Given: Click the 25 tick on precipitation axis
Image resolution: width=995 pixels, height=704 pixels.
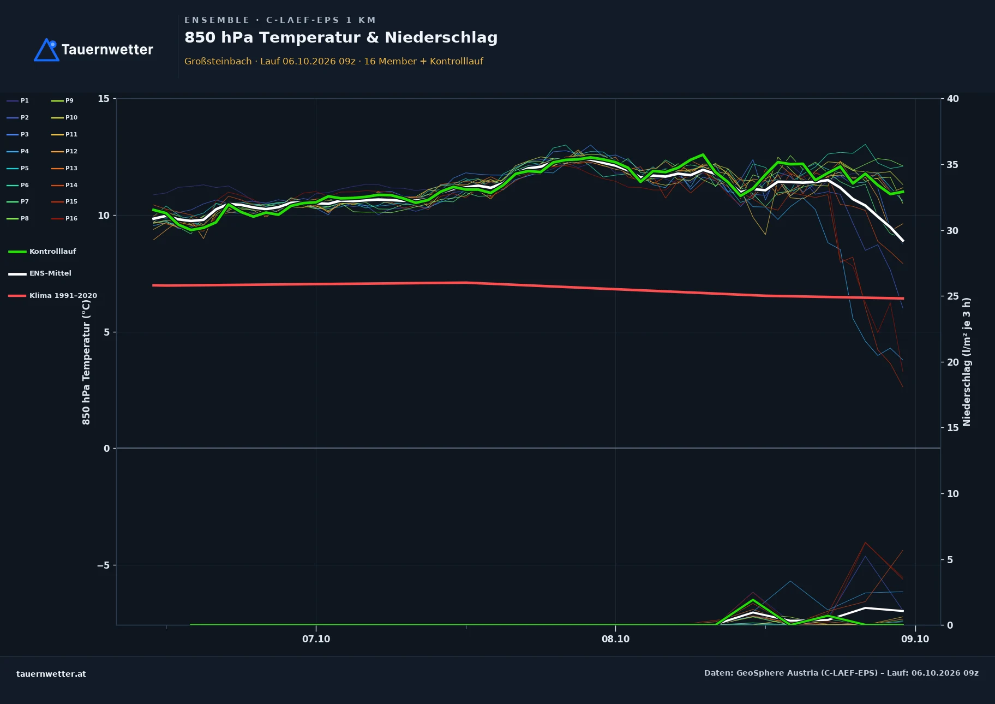Looking at the screenshot, I should (953, 296).
